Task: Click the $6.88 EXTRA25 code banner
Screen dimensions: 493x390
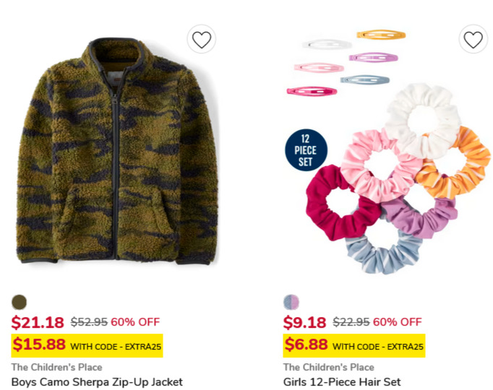Action: (x=354, y=346)
